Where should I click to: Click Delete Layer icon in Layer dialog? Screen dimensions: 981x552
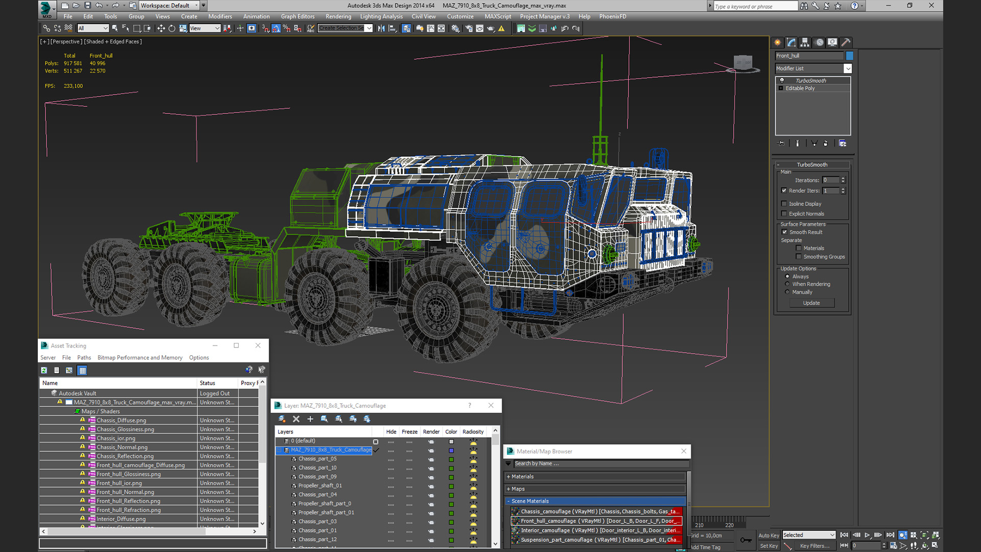click(x=296, y=419)
